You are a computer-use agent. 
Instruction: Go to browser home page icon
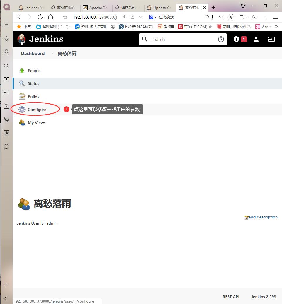tap(51, 17)
